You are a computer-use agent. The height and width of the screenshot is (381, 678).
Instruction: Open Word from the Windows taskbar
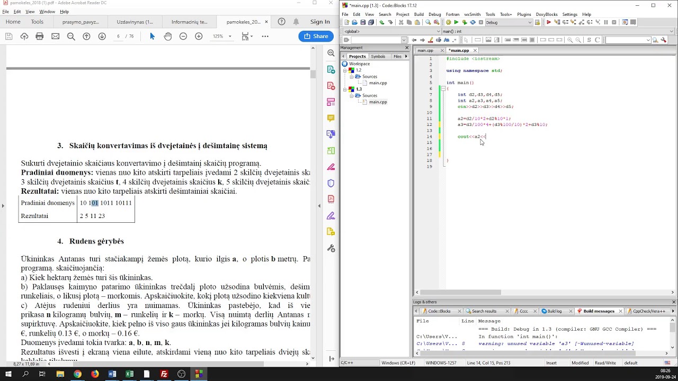pos(112,374)
